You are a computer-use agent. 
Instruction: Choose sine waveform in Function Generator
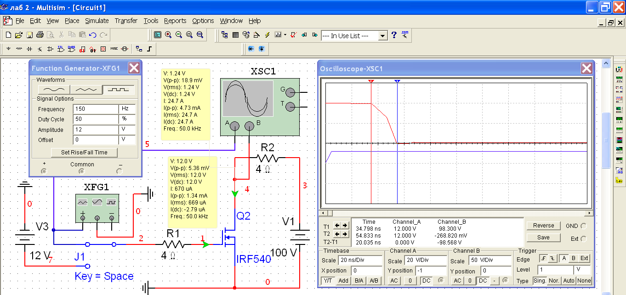54,89
